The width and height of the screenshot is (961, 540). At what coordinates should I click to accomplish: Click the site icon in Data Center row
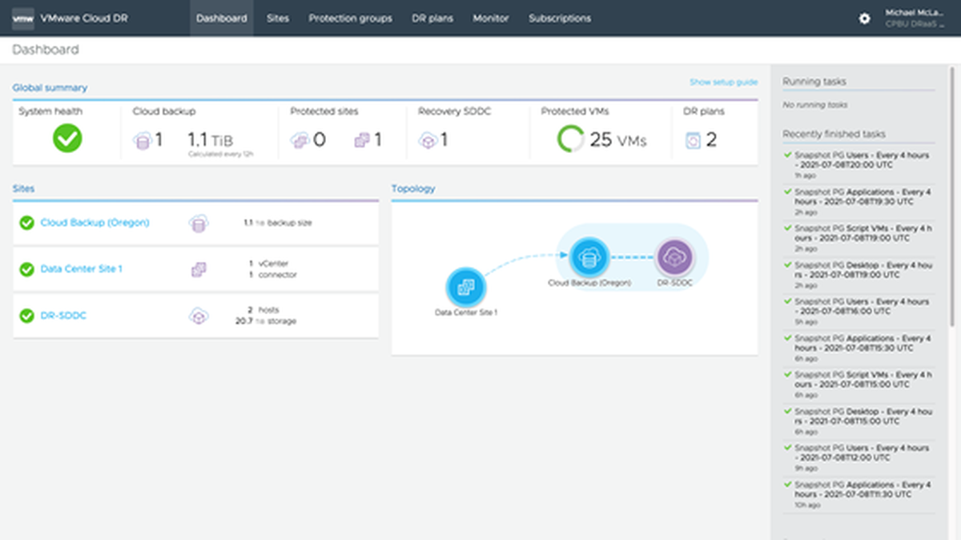(198, 270)
